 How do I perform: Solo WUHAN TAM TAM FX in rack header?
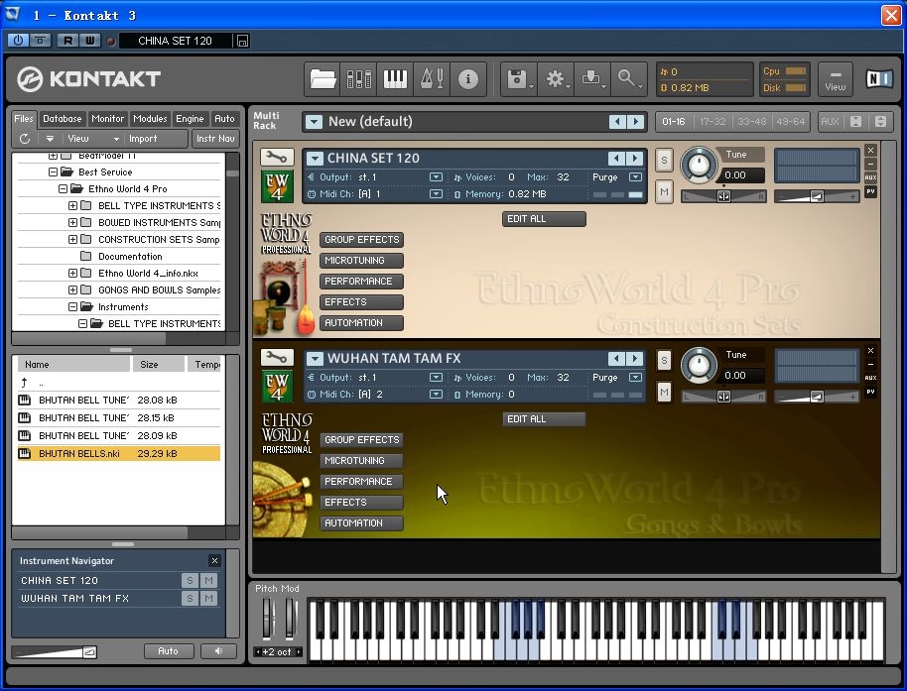click(x=664, y=361)
